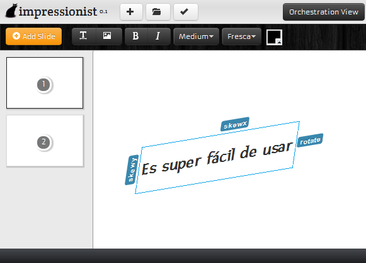Click the plus icon in Add Slide

coord(16,36)
